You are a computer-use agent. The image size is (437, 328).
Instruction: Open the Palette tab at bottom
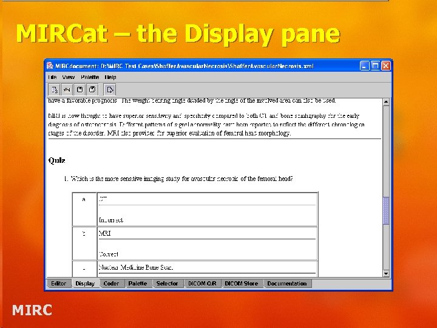coord(138,284)
